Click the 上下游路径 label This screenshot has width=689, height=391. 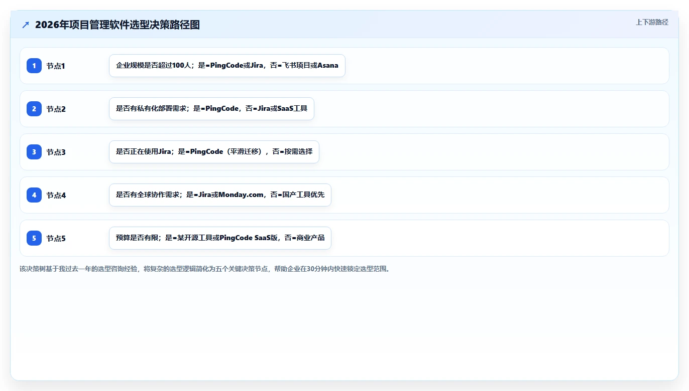click(x=652, y=22)
